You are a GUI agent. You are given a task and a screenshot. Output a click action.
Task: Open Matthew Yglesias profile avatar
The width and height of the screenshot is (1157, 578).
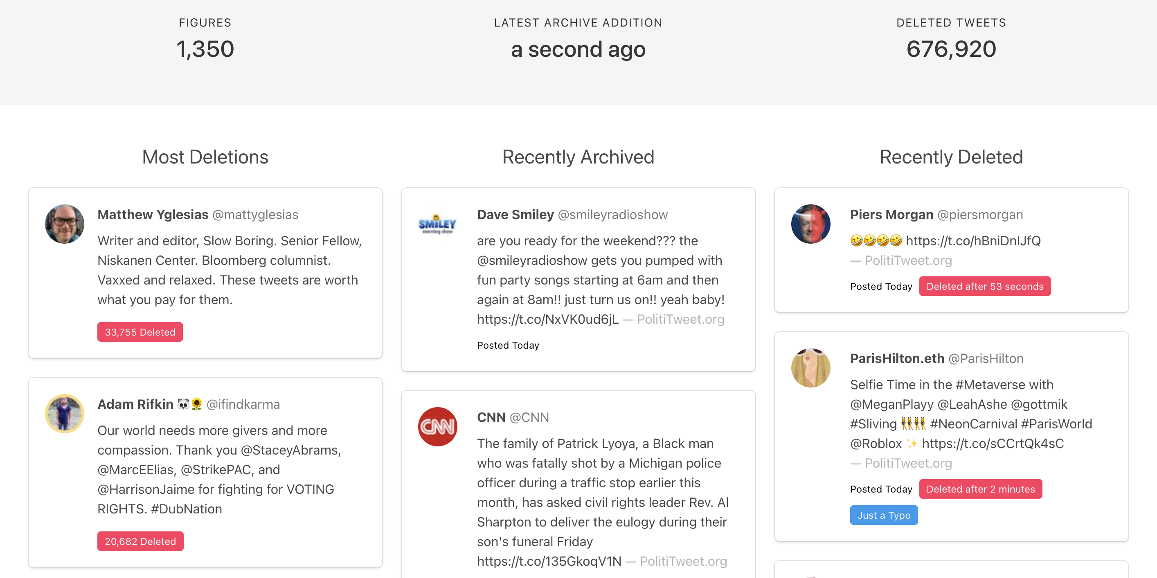tap(65, 224)
